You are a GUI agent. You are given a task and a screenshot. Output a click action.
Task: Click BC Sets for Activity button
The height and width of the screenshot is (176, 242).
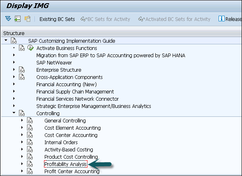(x=106, y=19)
